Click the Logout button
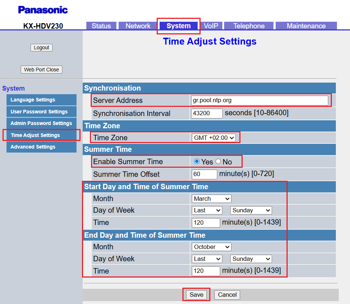 (x=41, y=47)
